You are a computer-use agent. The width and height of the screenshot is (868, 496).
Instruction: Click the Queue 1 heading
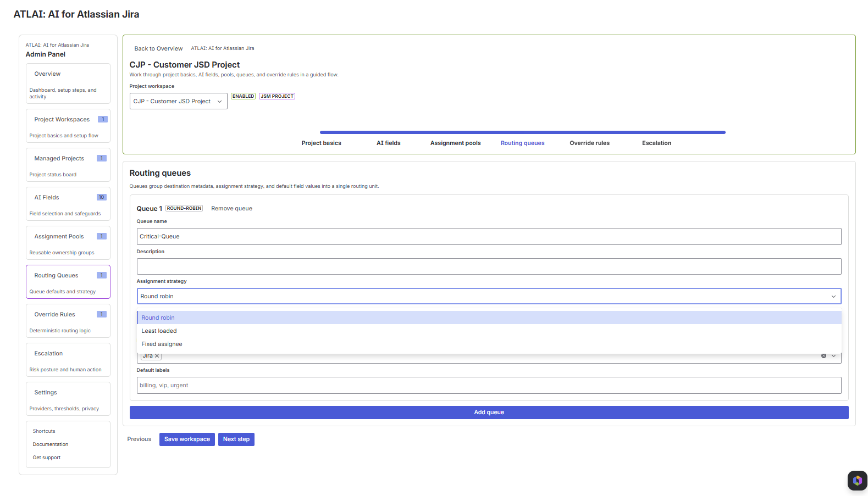149,209
